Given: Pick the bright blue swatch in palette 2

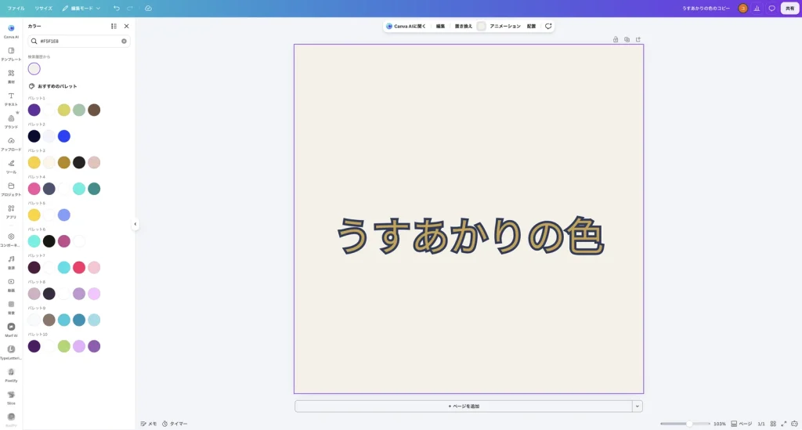Looking at the screenshot, I should click(x=64, y=136).
